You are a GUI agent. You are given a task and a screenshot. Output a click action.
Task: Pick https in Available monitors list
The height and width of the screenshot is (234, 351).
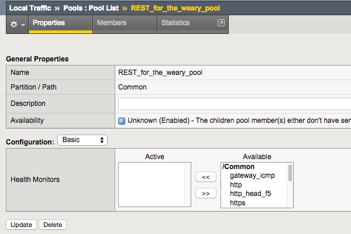tap(238, 202)
